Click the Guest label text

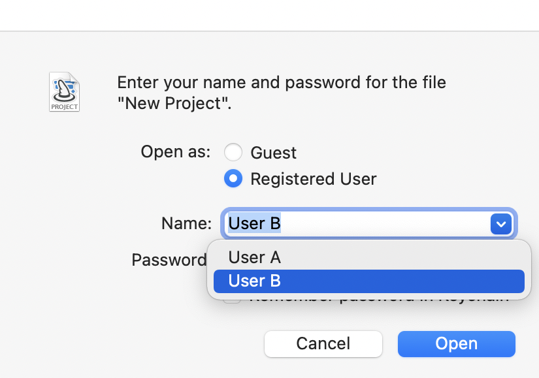pyautogui.click(x=272, y=152)
